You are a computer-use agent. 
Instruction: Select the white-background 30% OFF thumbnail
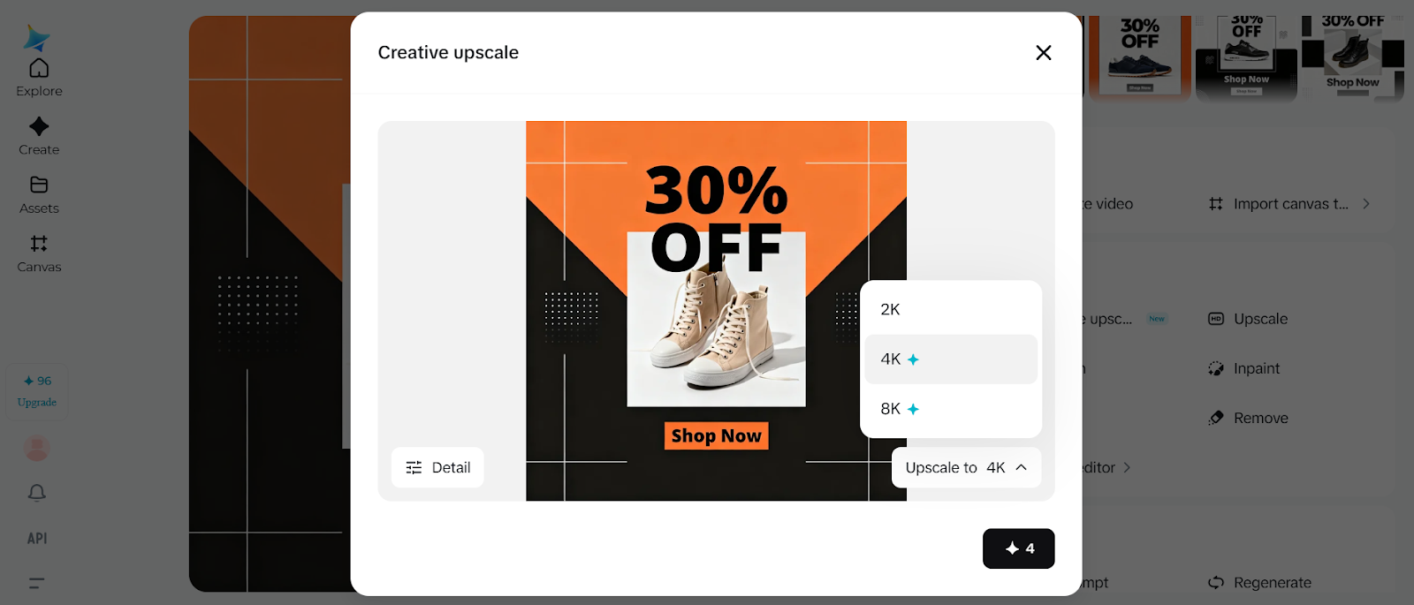(x=1352, y=55)
